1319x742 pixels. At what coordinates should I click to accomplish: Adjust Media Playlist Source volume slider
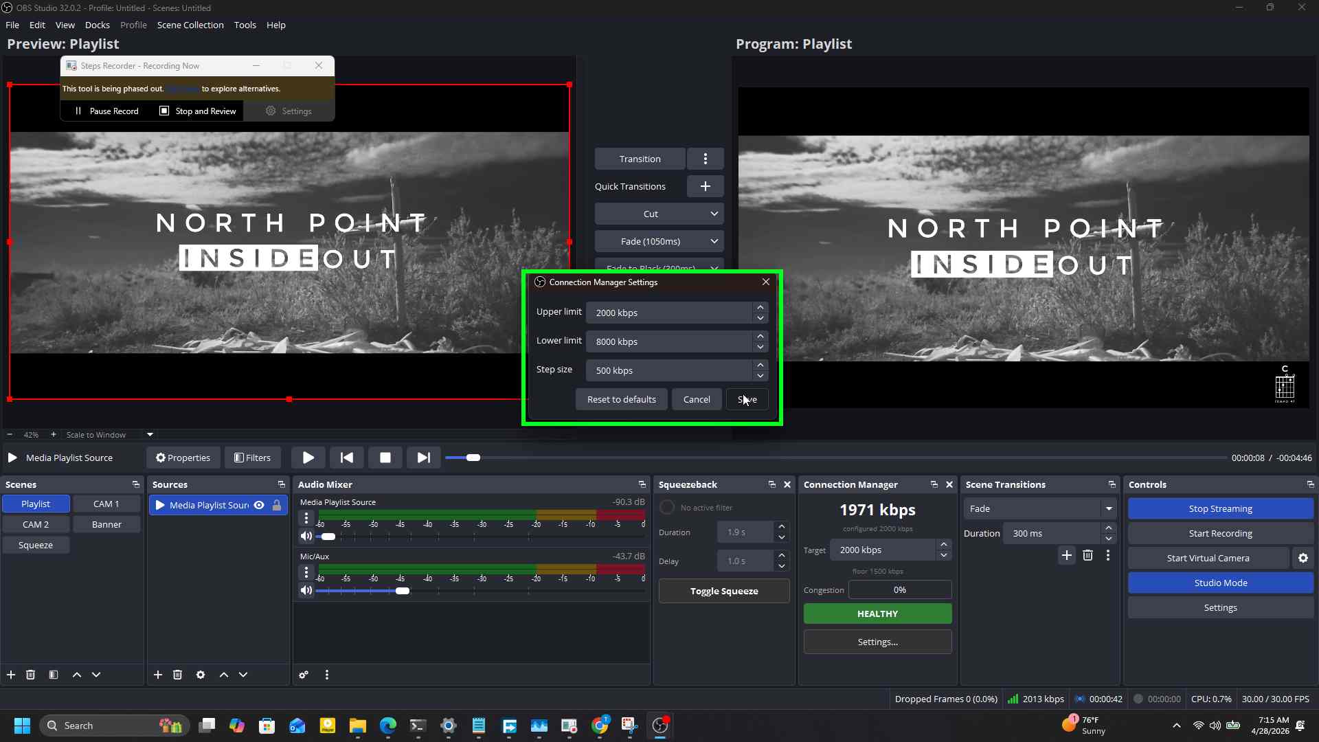pyautogui.click(x=328, y=537)
